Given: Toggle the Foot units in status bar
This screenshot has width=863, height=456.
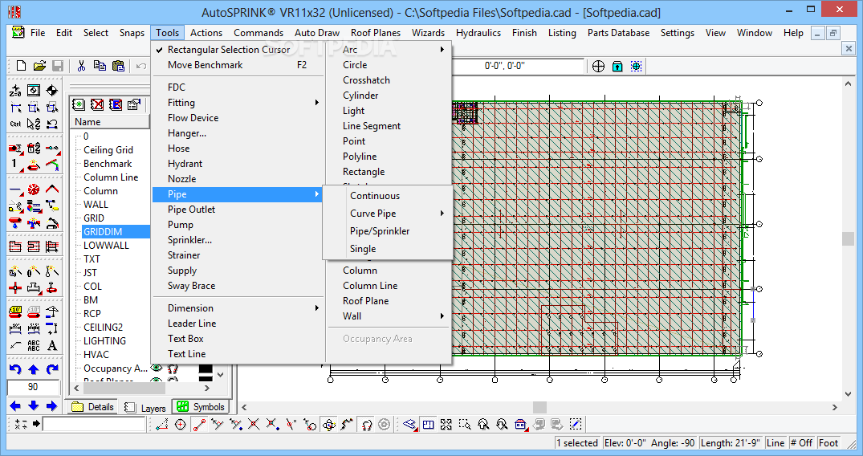Looking at the screenshot, I should [828, 443].
